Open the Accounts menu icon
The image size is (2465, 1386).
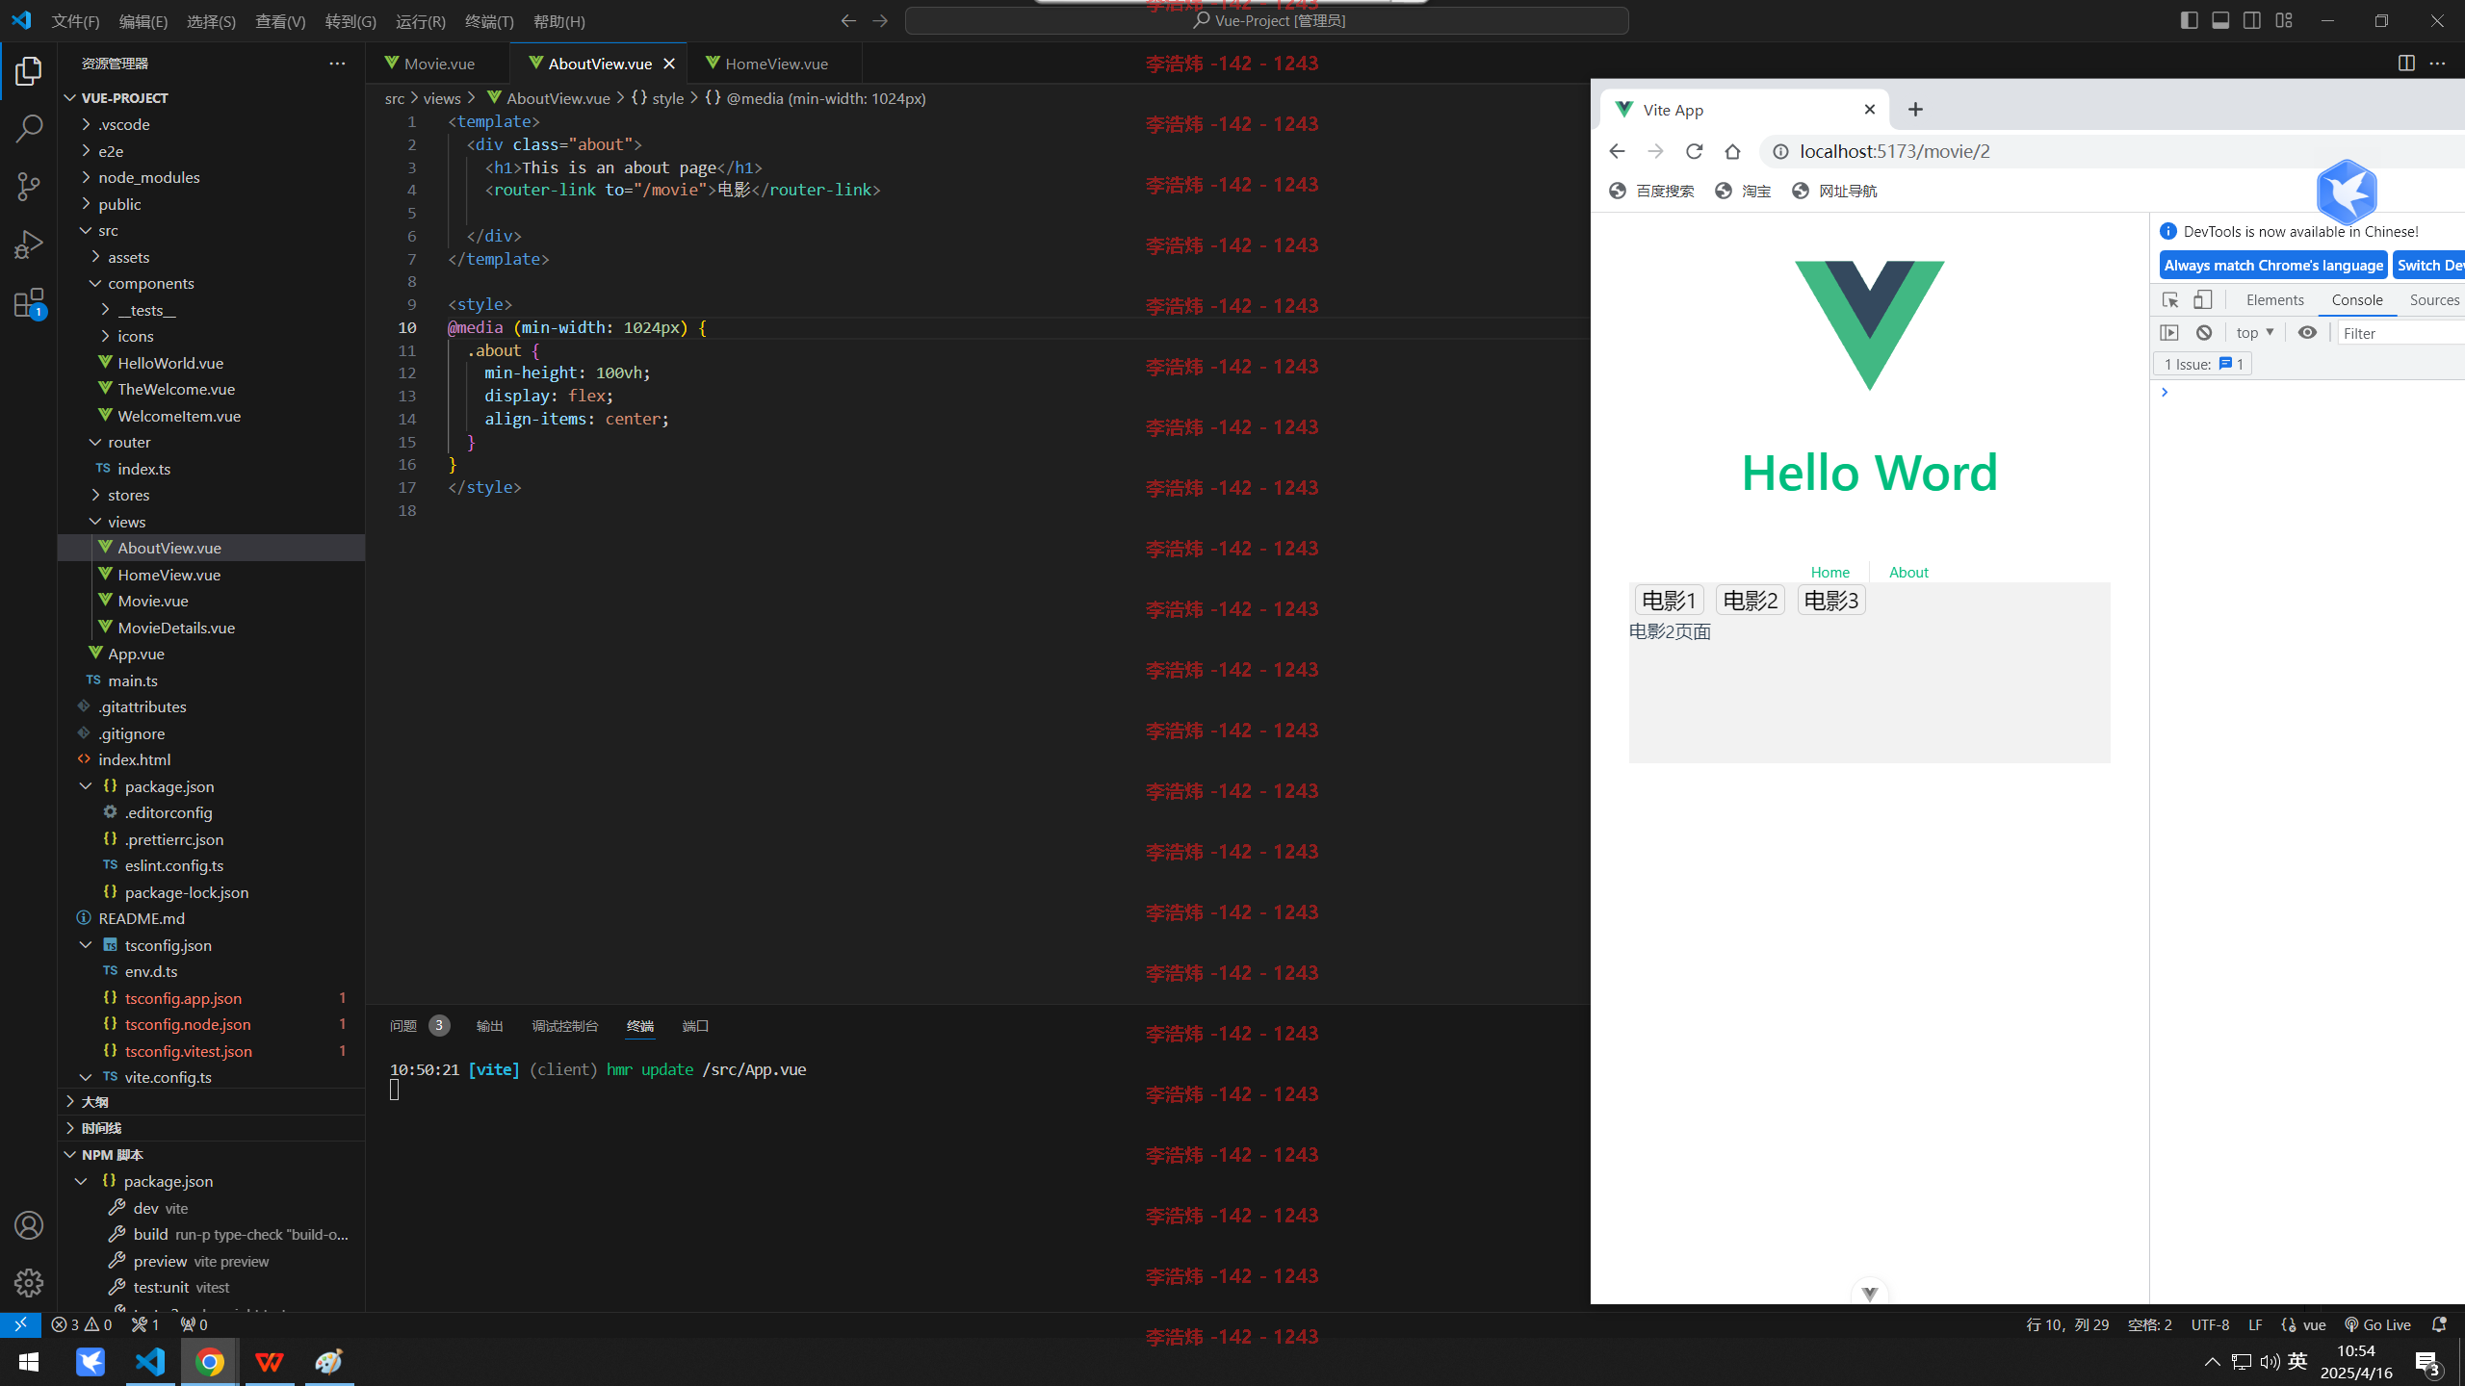point(29,1225)
